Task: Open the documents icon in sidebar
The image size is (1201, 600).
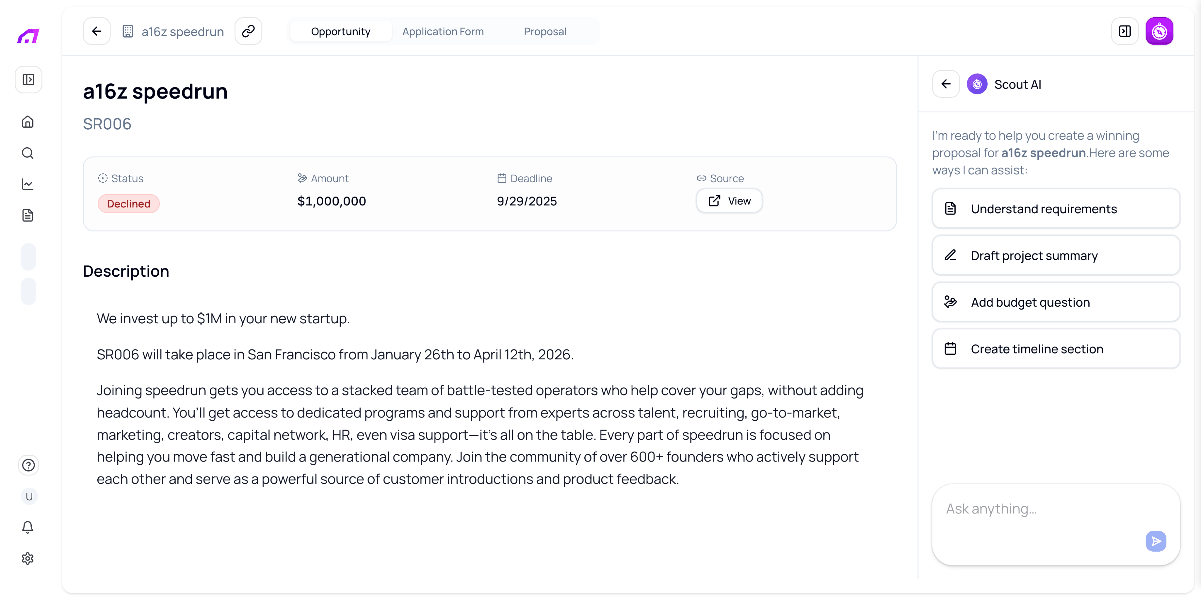Action: (28, 215)
